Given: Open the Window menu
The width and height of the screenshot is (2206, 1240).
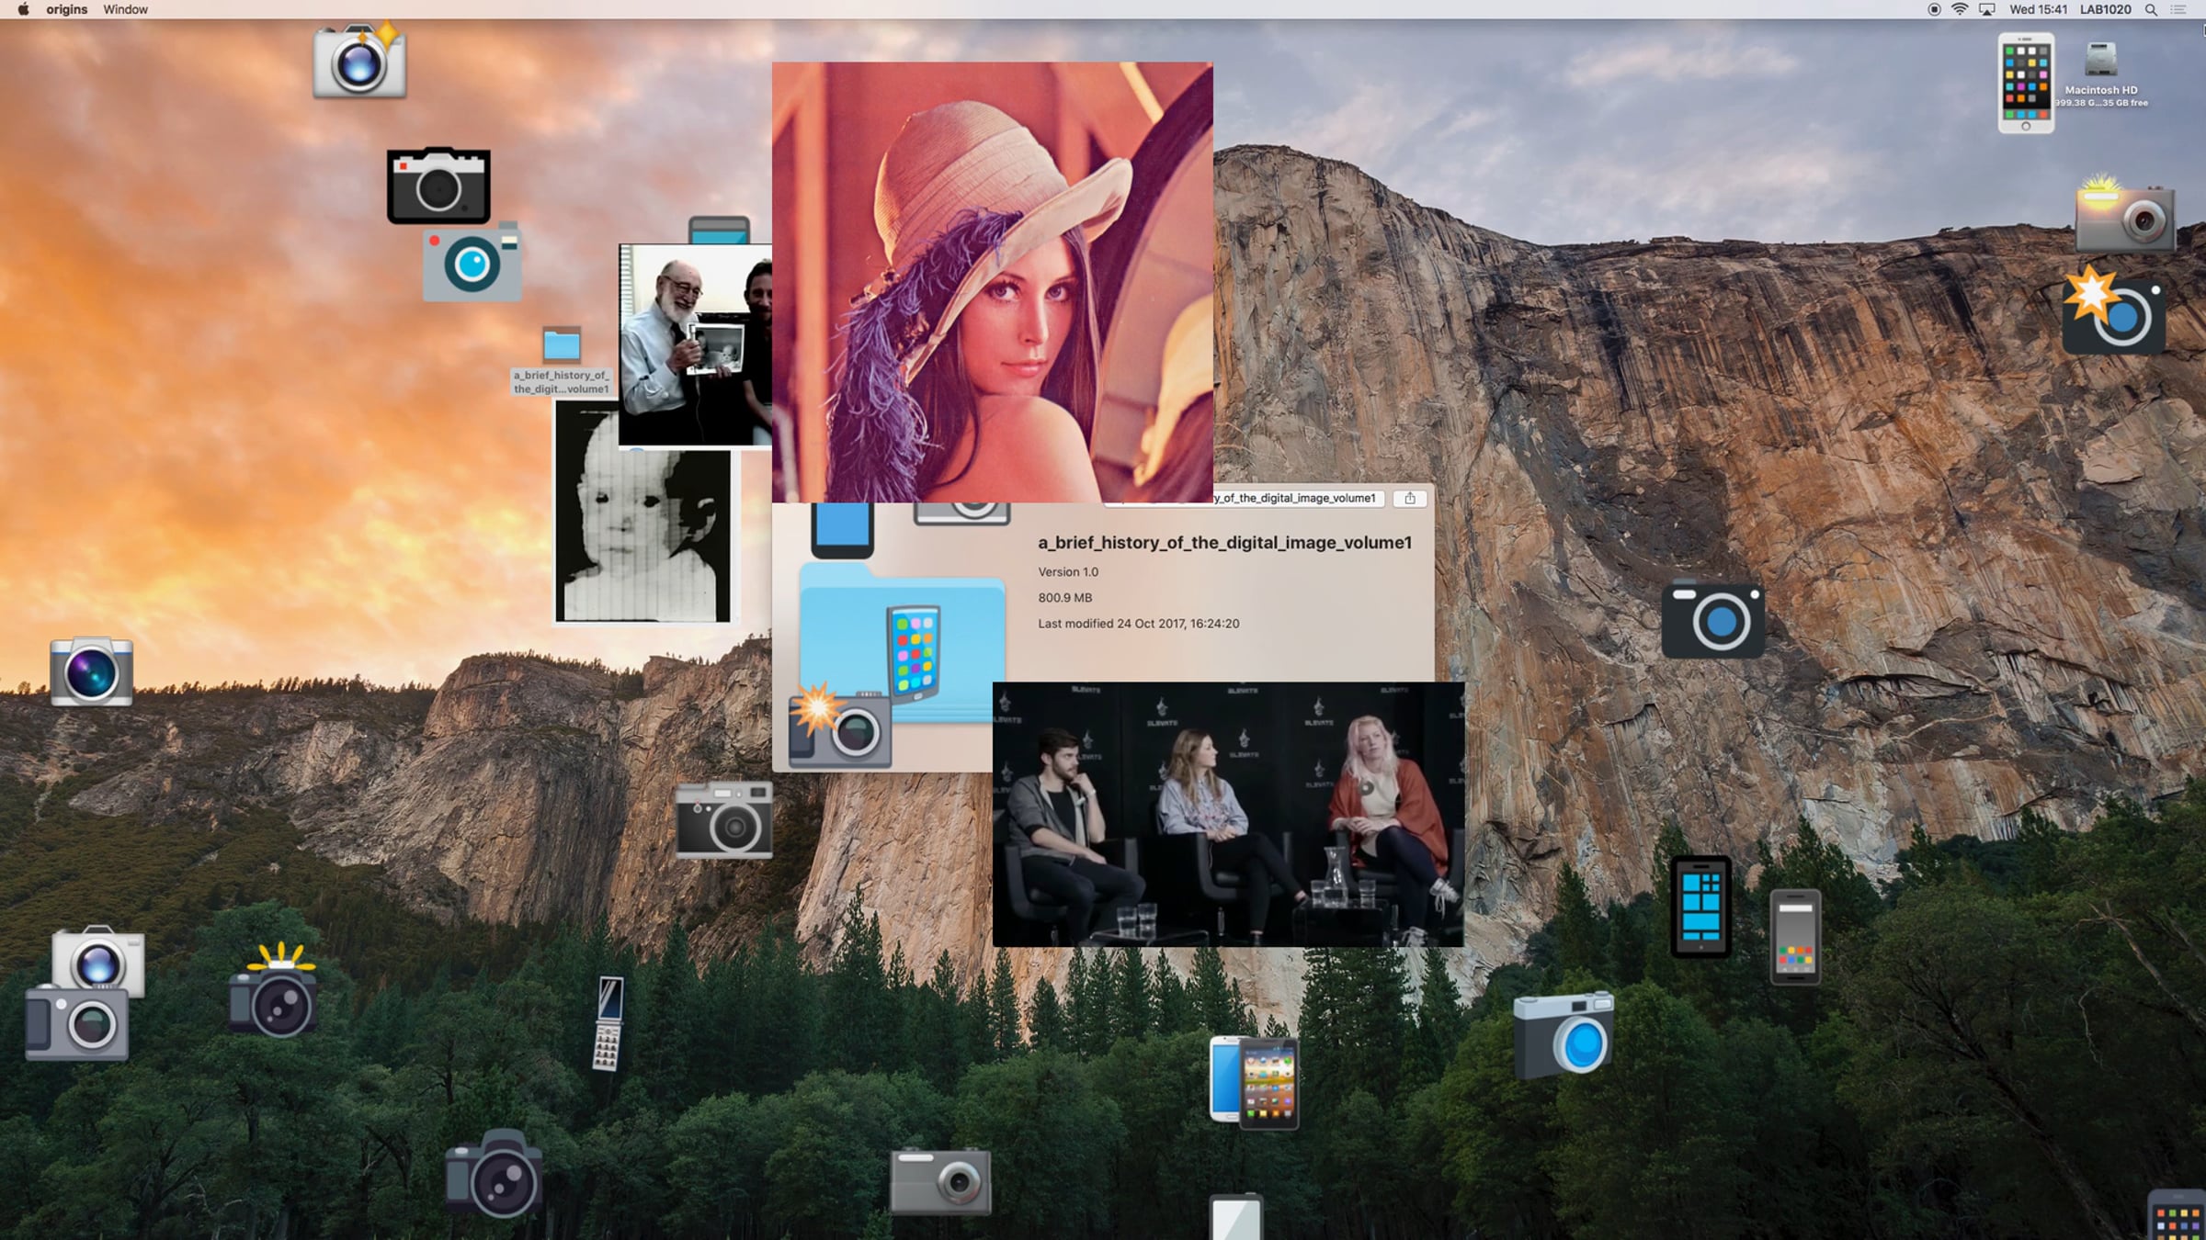Looking at the screenshot, I should 125,9.
